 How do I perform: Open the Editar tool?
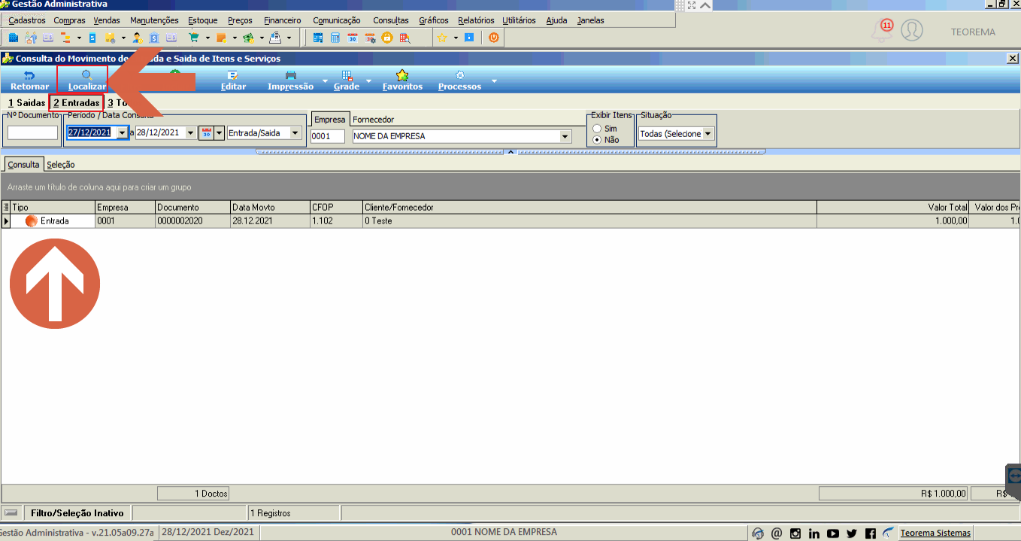233,80
